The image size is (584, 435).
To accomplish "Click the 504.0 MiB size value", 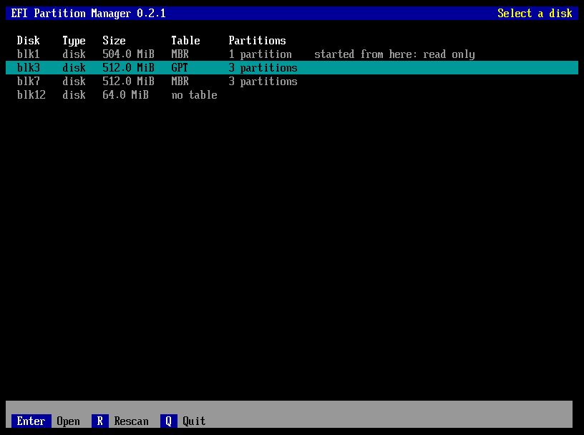I will [x=128, y=54].
